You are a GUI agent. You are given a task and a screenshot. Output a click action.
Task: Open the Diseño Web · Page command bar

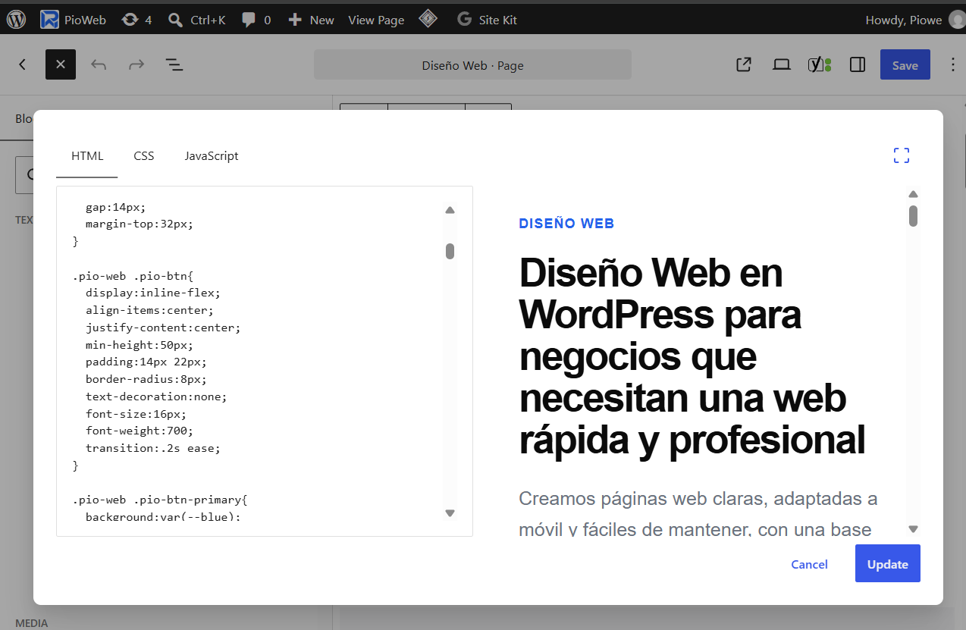point(472,65)
